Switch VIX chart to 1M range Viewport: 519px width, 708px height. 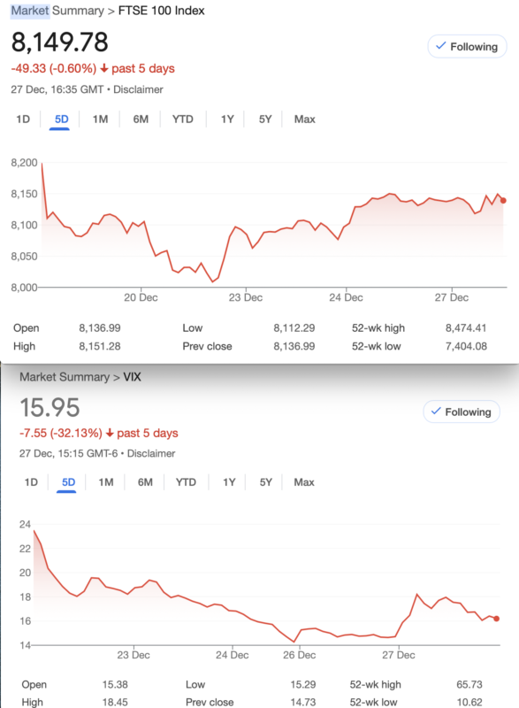click(x=106, y=482)
